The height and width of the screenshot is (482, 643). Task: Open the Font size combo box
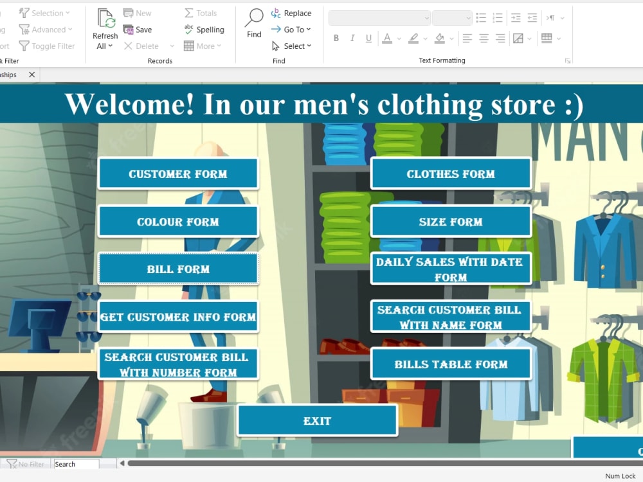(x=452, y=18)
